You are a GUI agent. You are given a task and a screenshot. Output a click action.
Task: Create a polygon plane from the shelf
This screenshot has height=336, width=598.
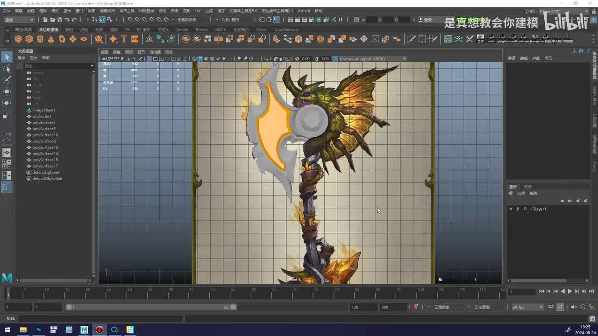[x=73, y=39]
